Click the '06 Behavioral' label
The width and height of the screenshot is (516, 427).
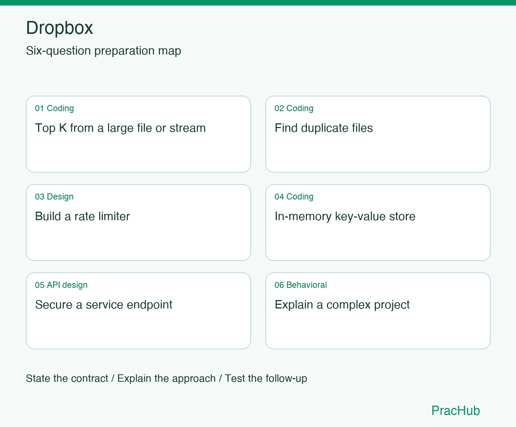301,285
